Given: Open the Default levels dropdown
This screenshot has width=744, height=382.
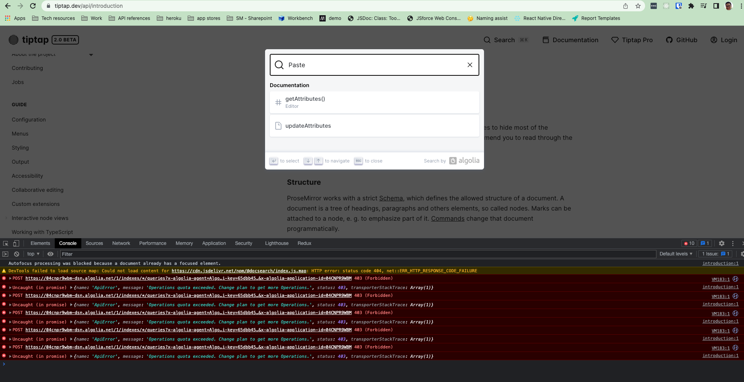Looking at the screenshot, I should (x=676, y=254).
